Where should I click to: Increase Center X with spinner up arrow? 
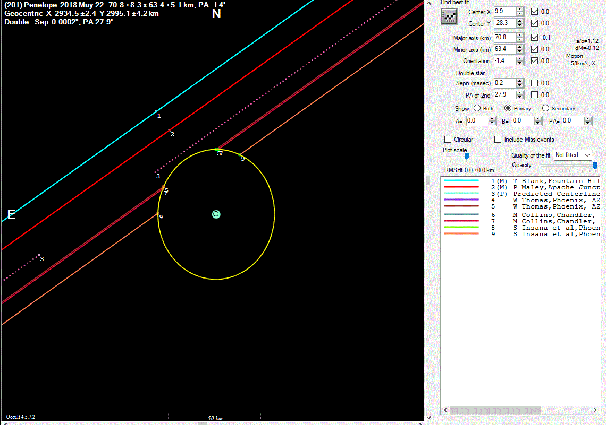click(x=520, y=9)
